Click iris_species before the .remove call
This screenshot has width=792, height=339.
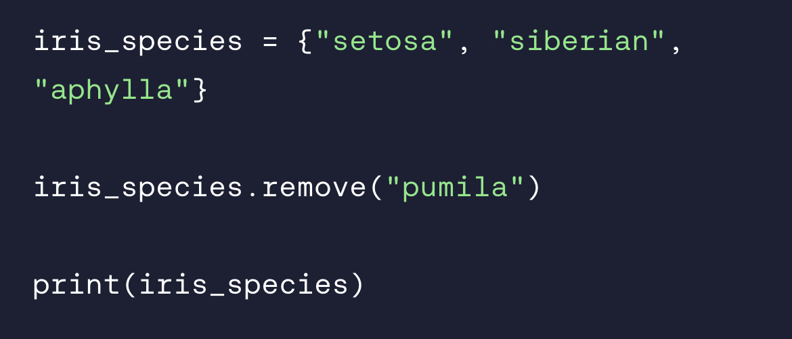137,188
